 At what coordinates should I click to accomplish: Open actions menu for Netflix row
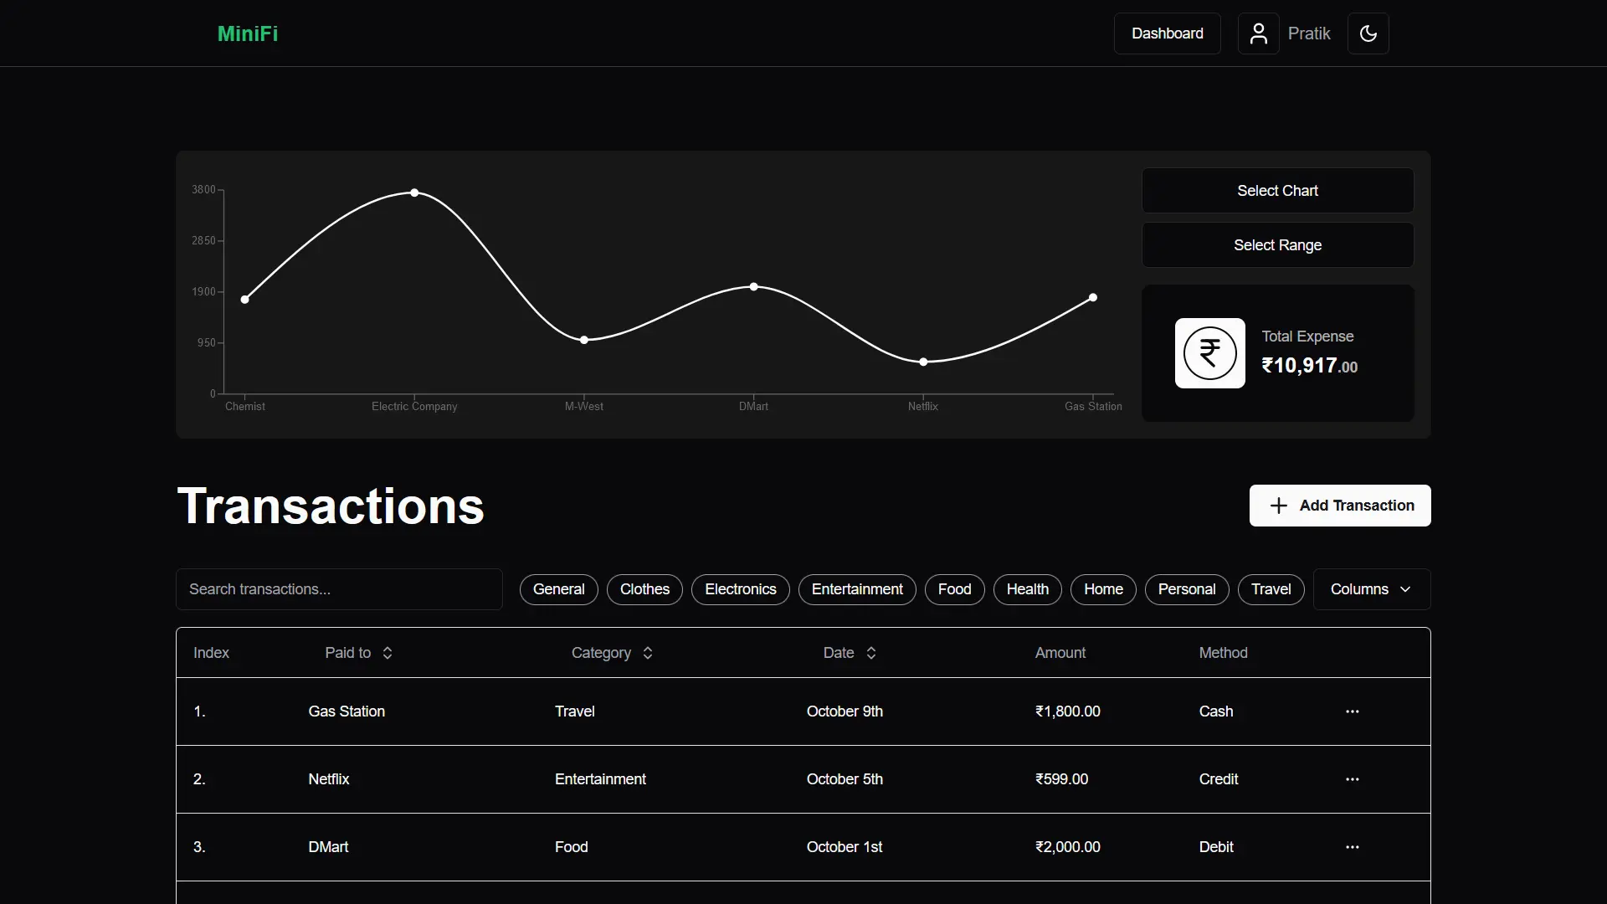coord(1352,779)
